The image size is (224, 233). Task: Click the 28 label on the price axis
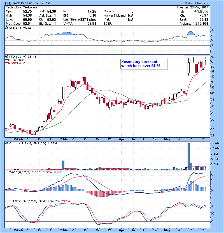213,136
